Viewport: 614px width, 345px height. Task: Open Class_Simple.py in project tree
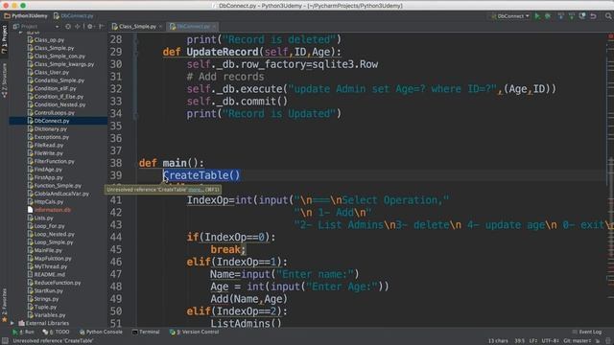point(54,48)
